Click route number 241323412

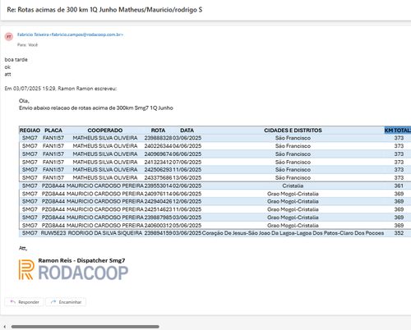click(158, 162)
